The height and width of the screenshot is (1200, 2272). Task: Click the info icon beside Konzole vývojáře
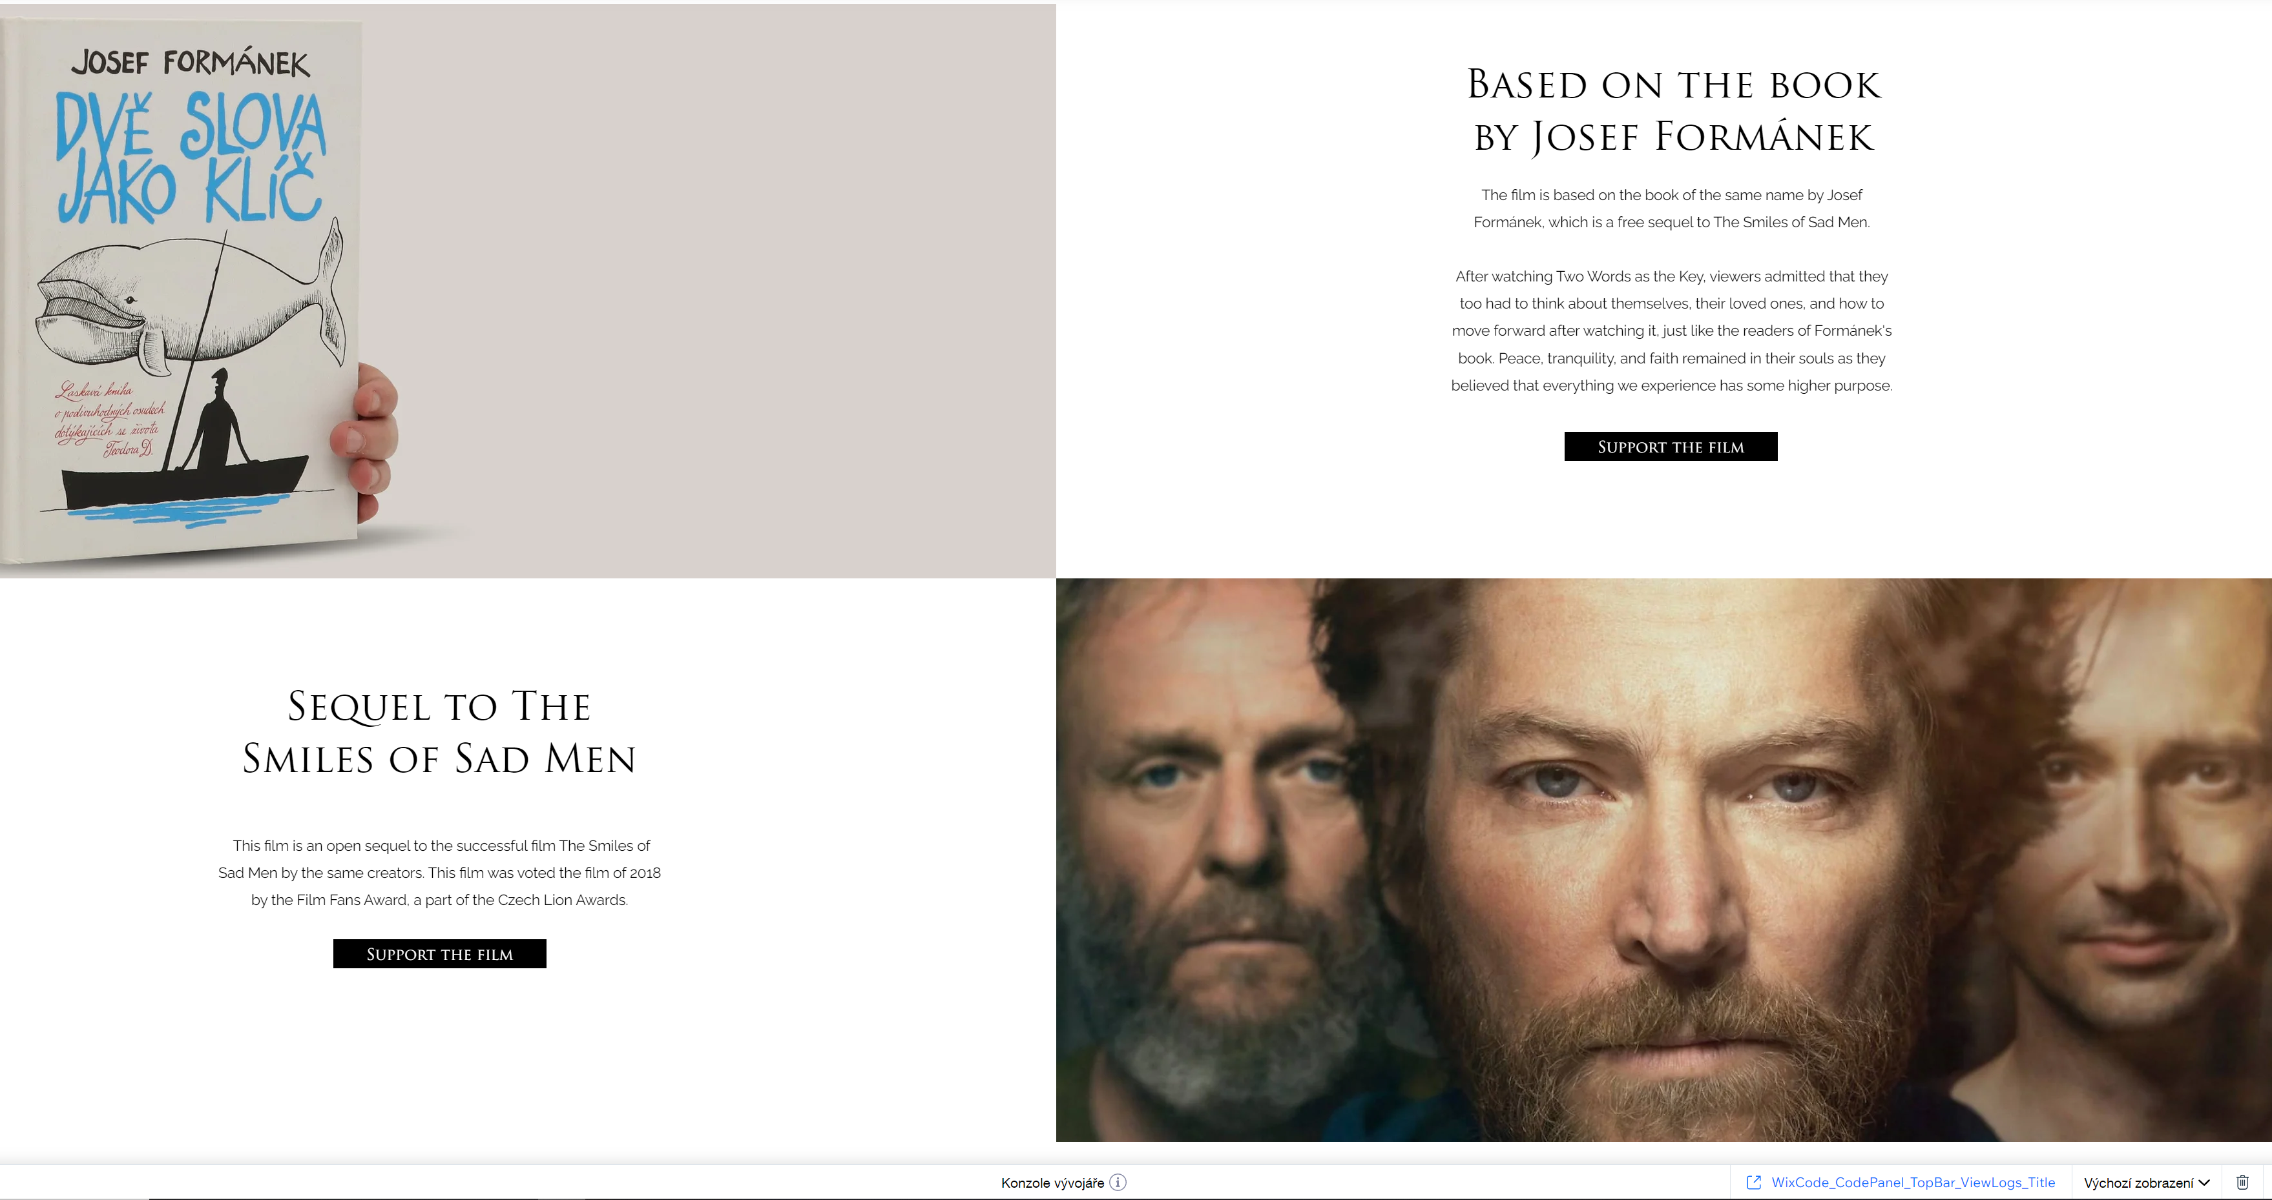(1118, 1183)
